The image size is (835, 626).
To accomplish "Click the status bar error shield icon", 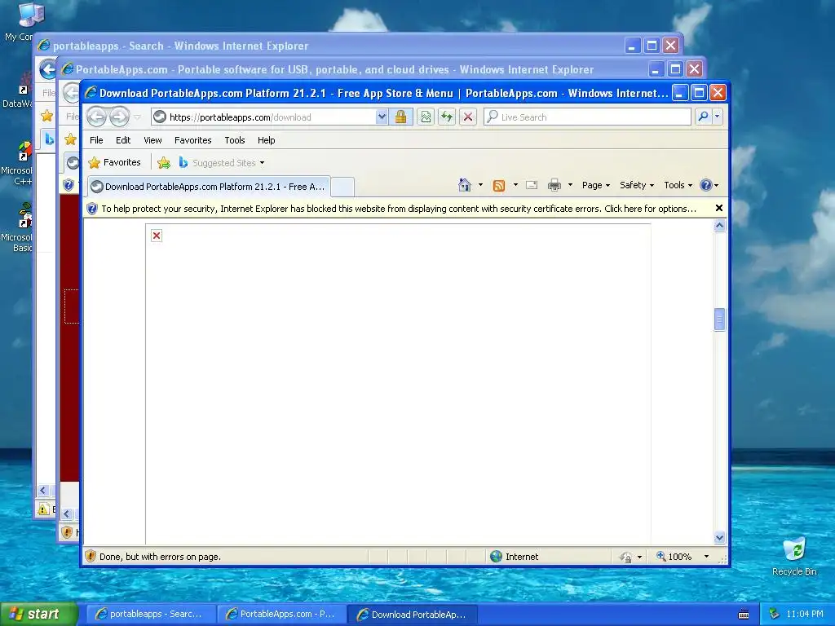I will (x=91, y=556).
